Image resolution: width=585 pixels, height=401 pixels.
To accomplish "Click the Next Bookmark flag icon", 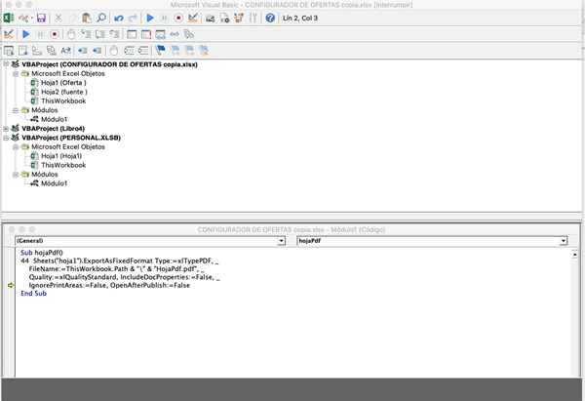I will (175, 50).
